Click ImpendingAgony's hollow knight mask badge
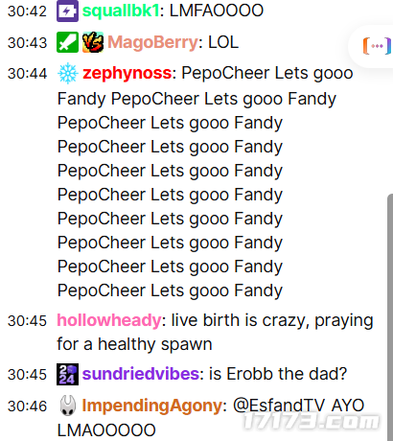This screenshot has height=441, width=393. (x=68, y=406)
